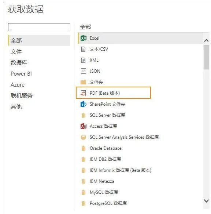The width and height of the screenshot is (211, 214).
Task: Select the PDF (Beta 版本) icon
Action: (83, 93)
